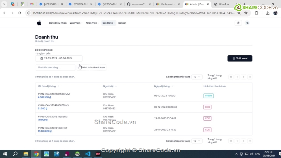Click order date 29-11-2023 15:54:02
This screenshot has height=158, width=281.
(165, 118)
